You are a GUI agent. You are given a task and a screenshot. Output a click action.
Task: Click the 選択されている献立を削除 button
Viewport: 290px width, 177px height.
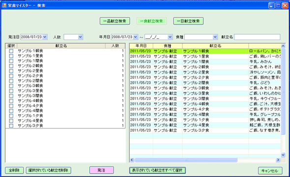point(48,170)
